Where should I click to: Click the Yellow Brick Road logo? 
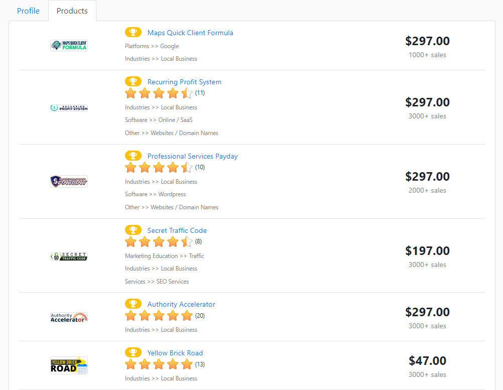[69, 365]
